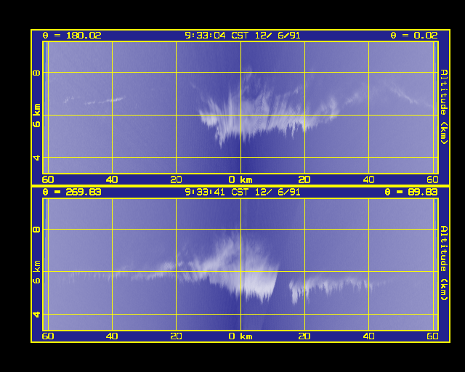Screen dimensions: 465x372
Task: Click the θ = 269.83 angle label
Action: (72, 193)
